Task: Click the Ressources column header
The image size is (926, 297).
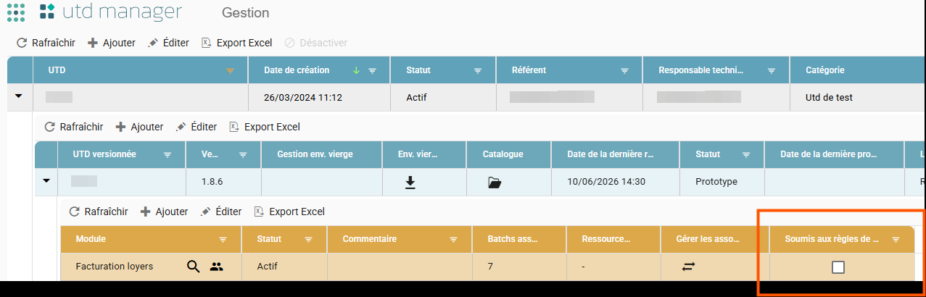Action: [x=613, y=238]
